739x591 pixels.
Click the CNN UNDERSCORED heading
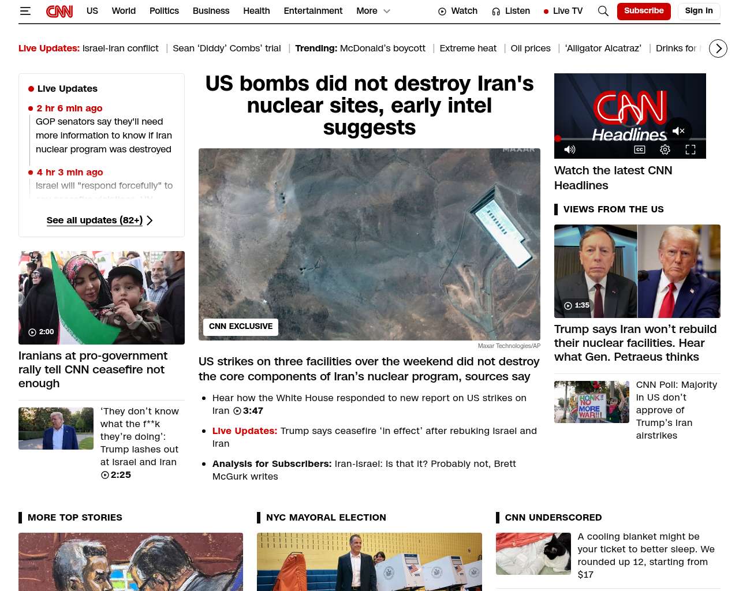click(x=553, y=518)
